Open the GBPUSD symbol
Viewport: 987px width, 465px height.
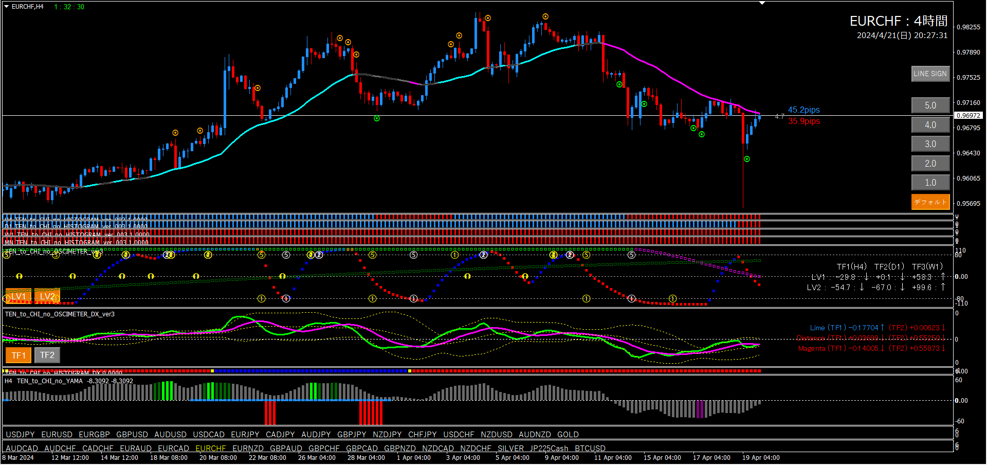(x=132, y=435)
